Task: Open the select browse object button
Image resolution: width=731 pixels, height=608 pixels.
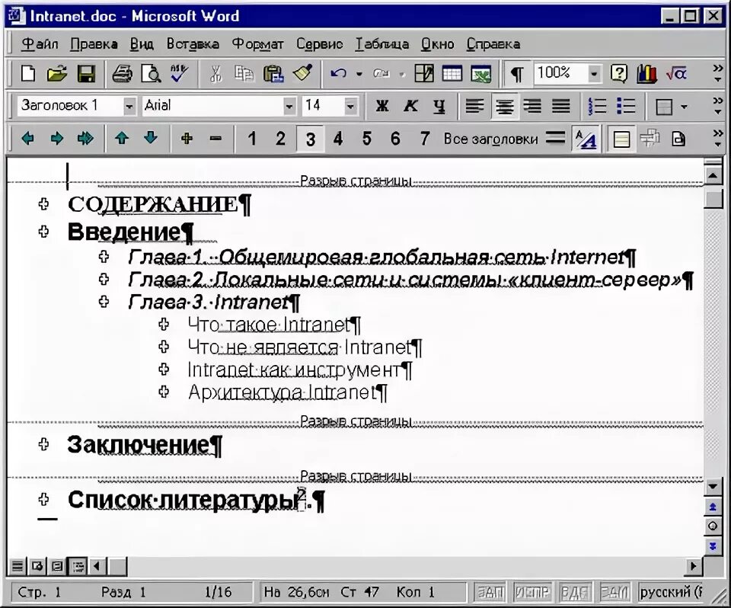Action: 713,526
